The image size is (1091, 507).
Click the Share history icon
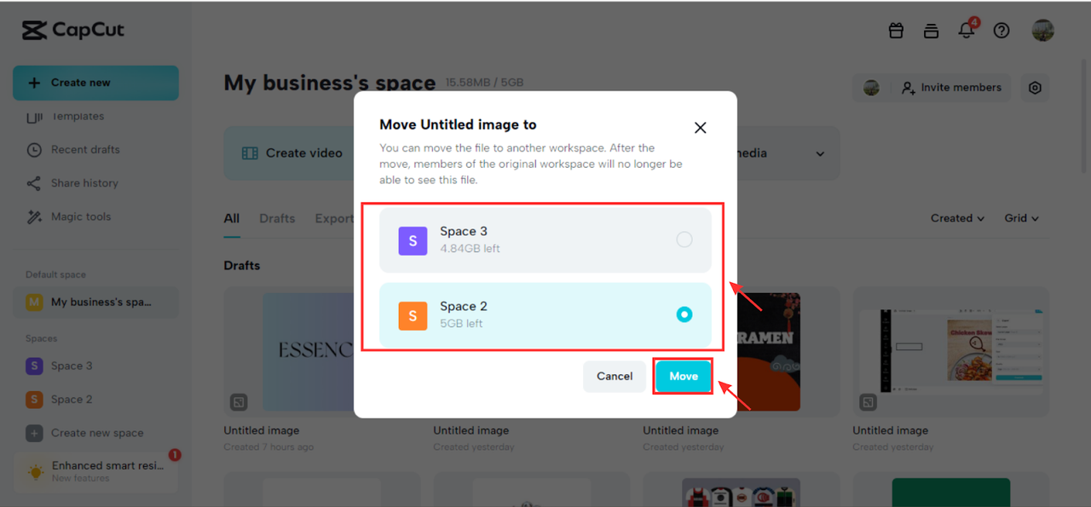click(x=34, y=183)
